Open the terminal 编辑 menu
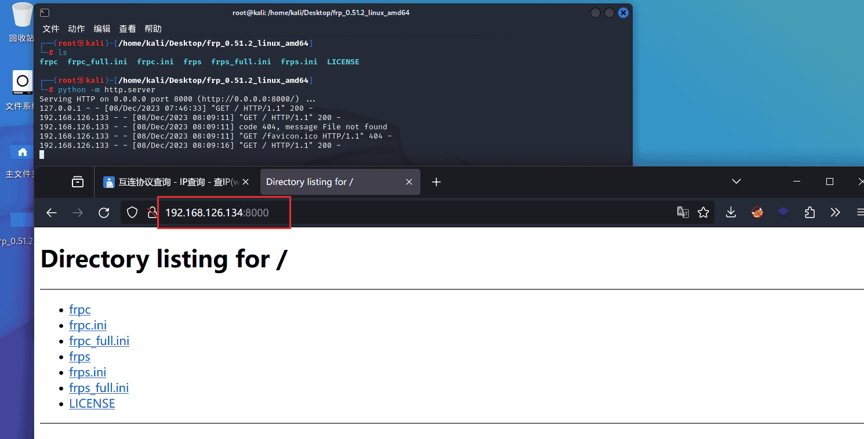 point(102,28)
